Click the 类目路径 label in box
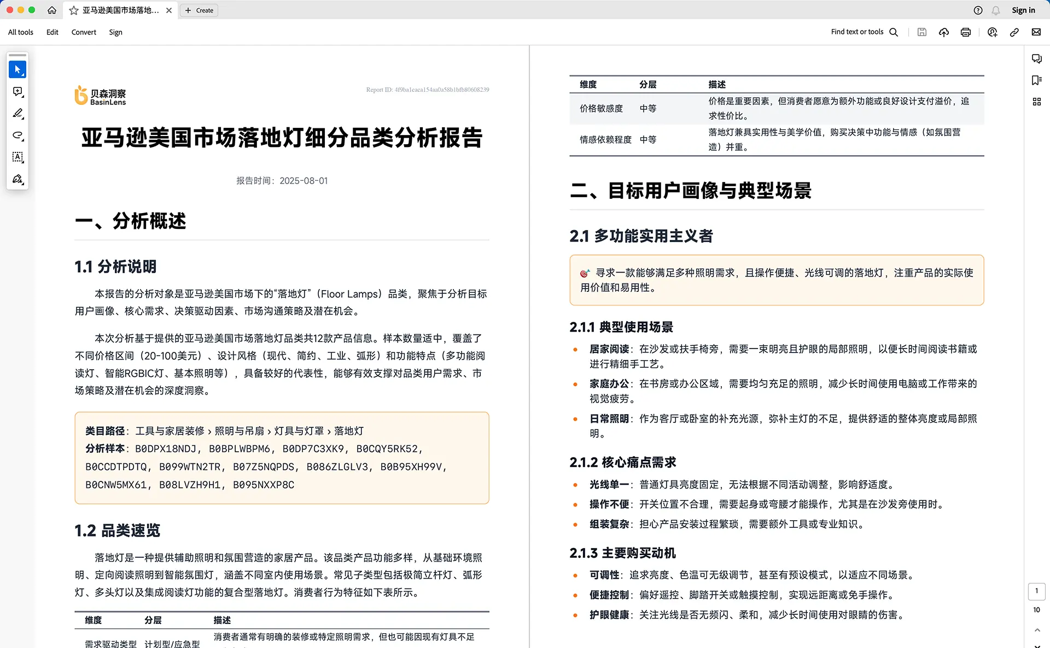This screenshot has height=648, width=1050. 105,431
